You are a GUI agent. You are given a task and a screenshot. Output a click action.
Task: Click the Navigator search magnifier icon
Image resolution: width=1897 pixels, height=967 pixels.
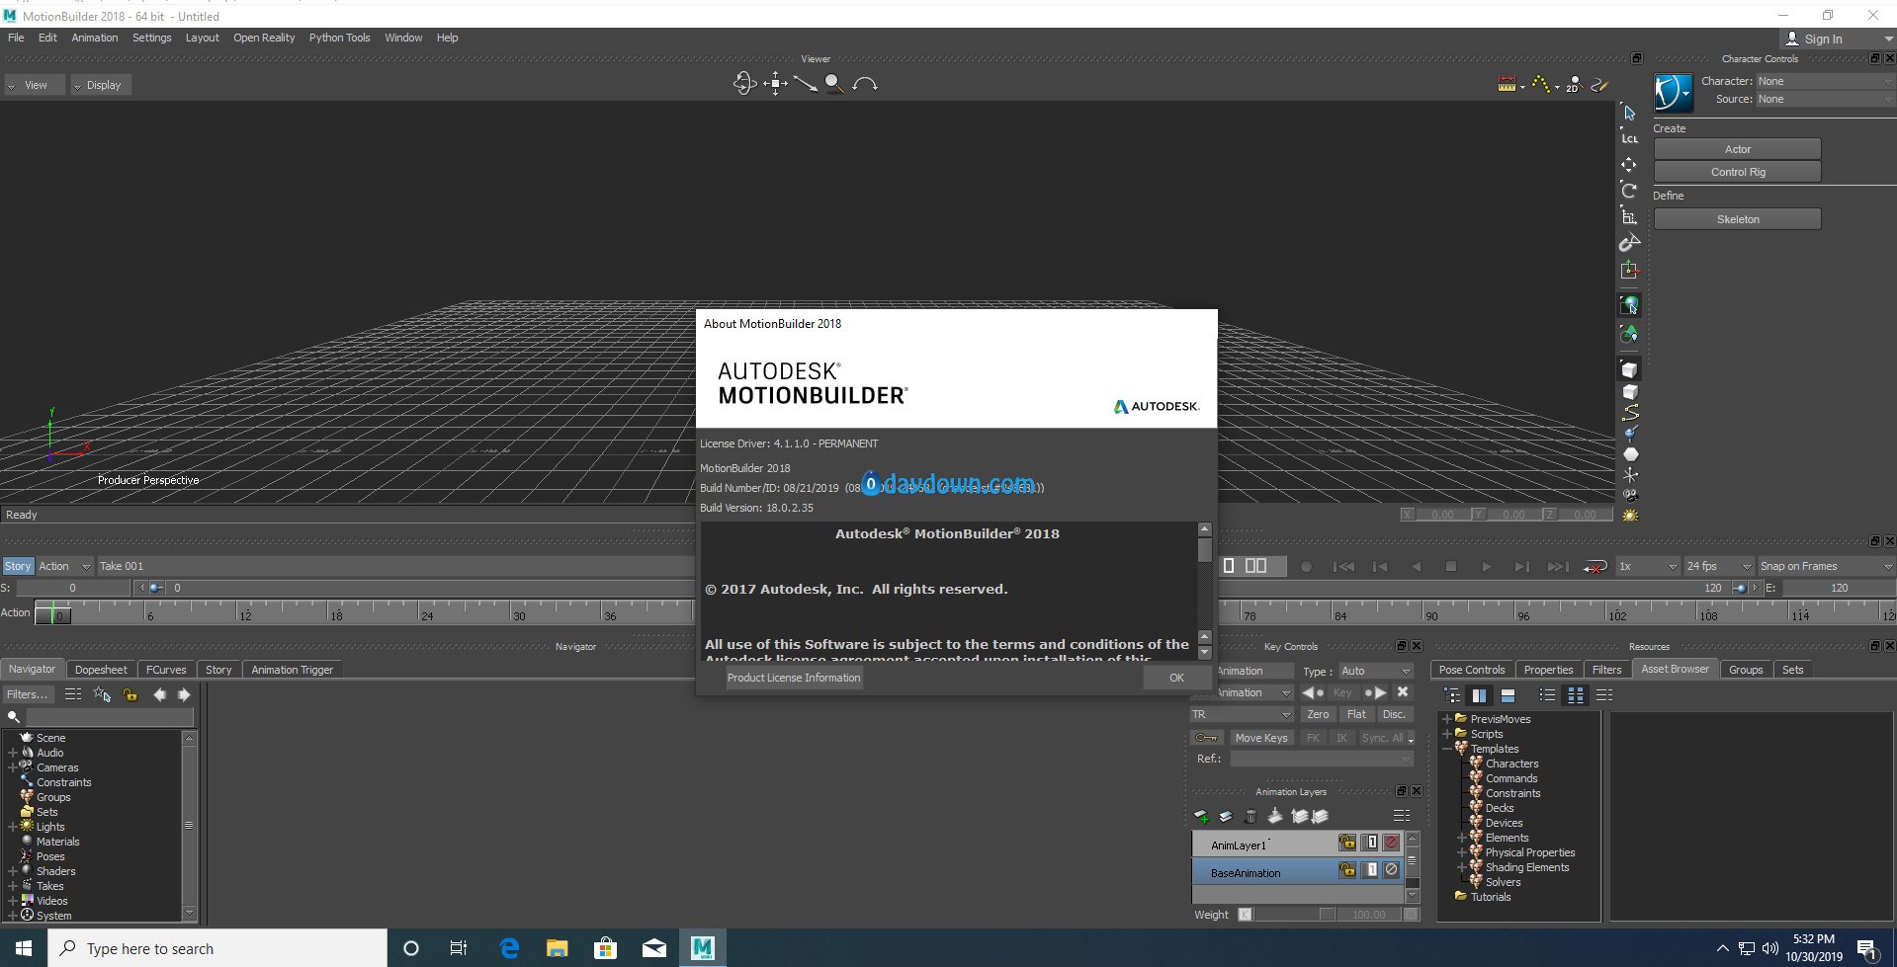(14, 717)
